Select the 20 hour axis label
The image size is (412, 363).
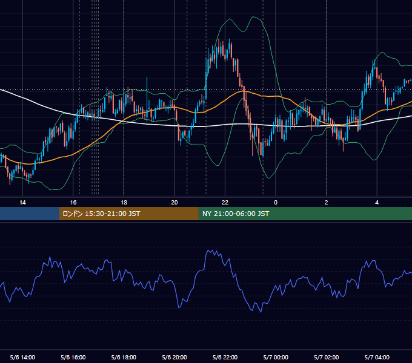point(174,203)
